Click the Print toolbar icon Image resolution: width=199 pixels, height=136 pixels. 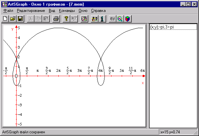coord(56,19)
